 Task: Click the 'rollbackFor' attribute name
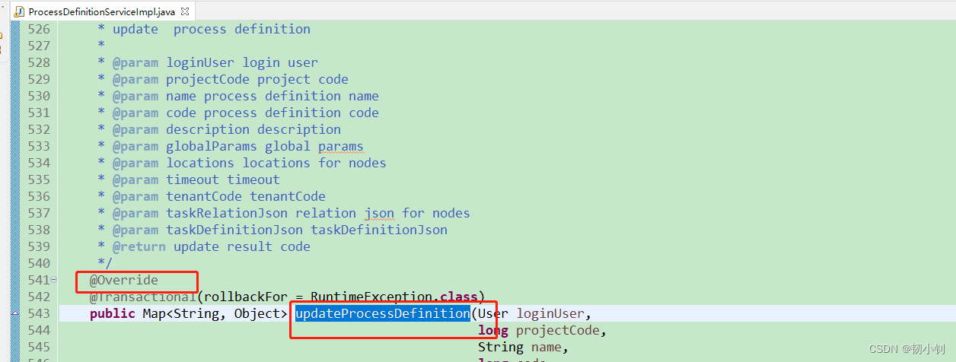[246, 297]
